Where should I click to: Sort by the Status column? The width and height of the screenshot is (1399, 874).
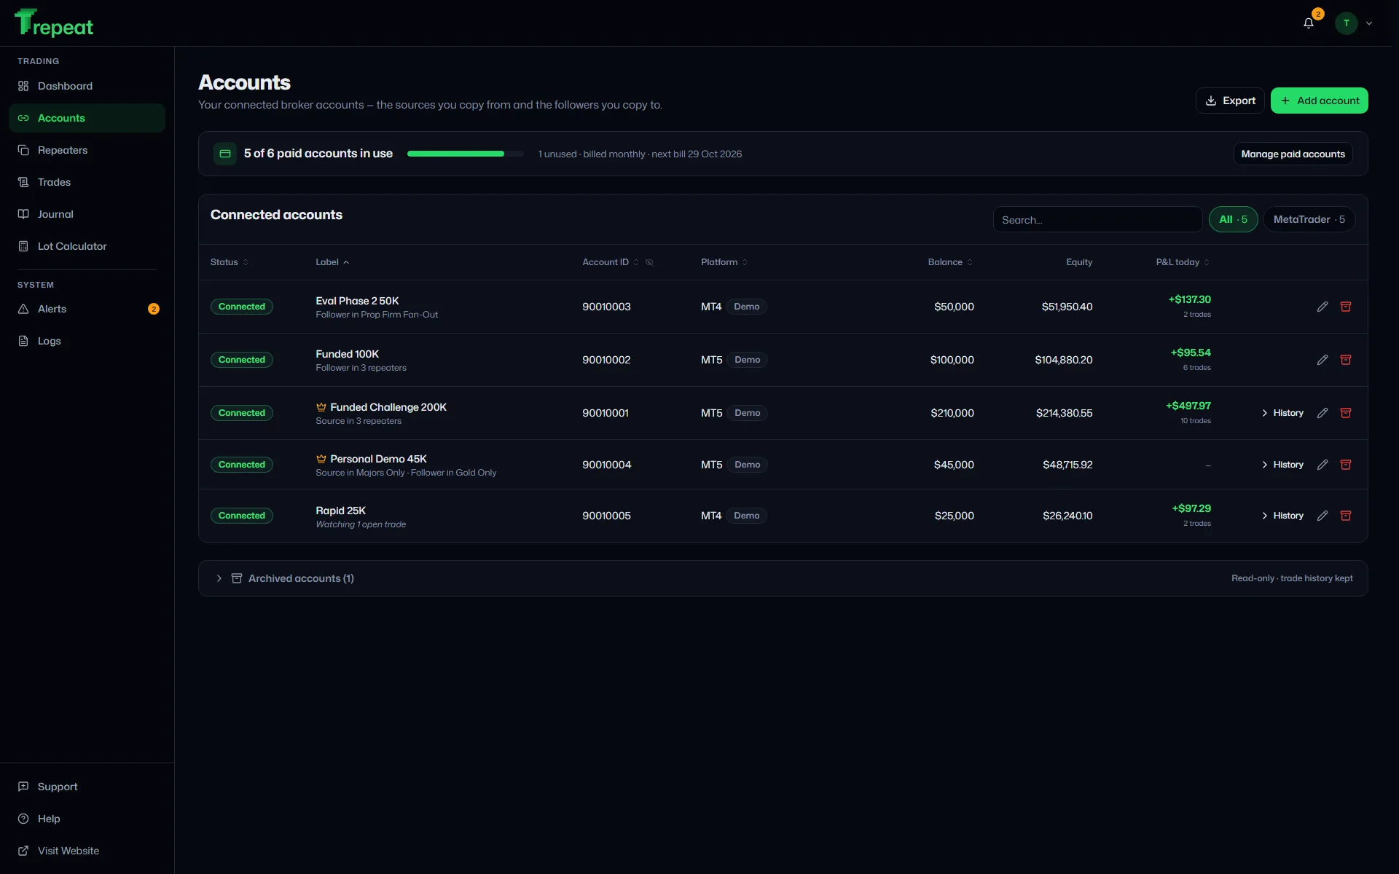tap(230, 262)
